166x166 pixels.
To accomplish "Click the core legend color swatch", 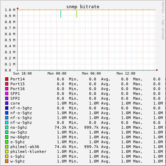I will pyautogui.click(x=7, y=103).
